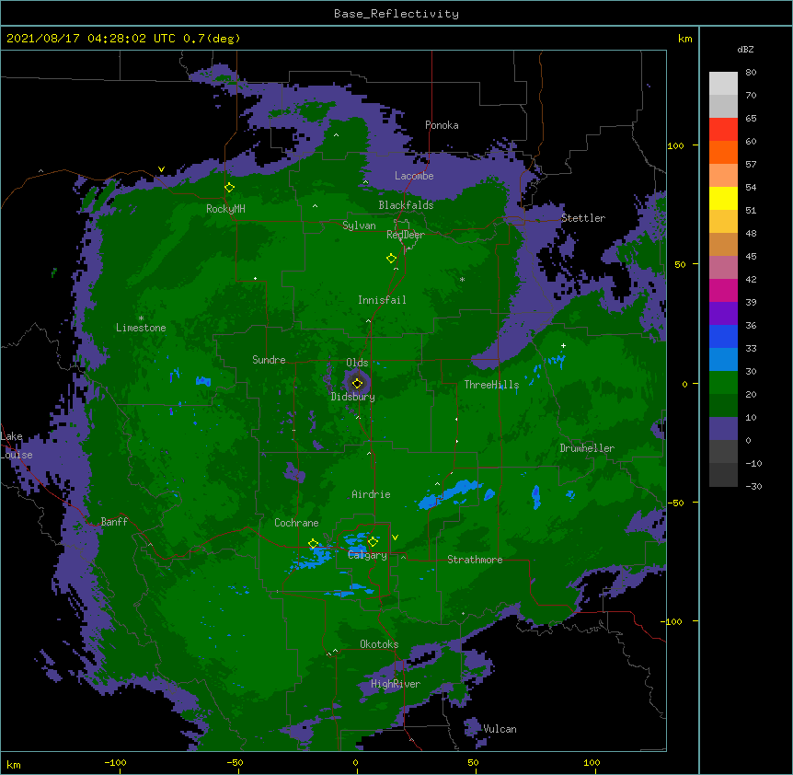Click the 80 value on the legend
This screenshot has height=775, width=793.
751,73
